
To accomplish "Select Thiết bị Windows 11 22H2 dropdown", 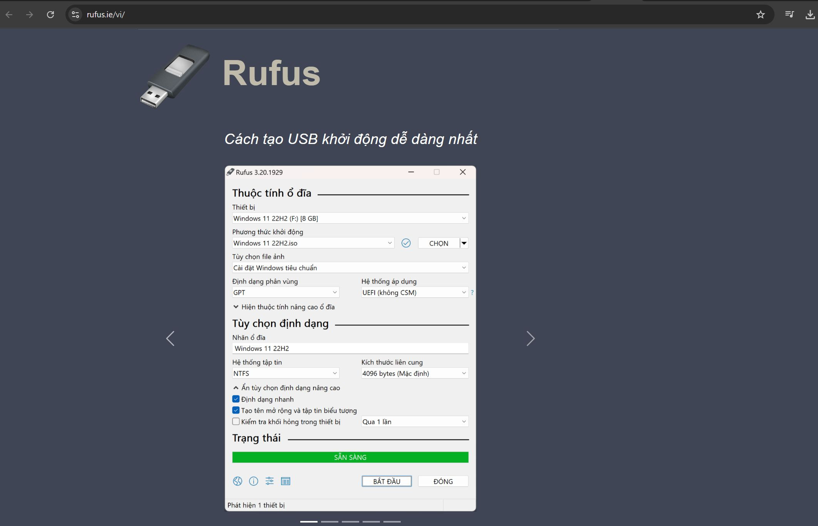I will coord(350,218).
